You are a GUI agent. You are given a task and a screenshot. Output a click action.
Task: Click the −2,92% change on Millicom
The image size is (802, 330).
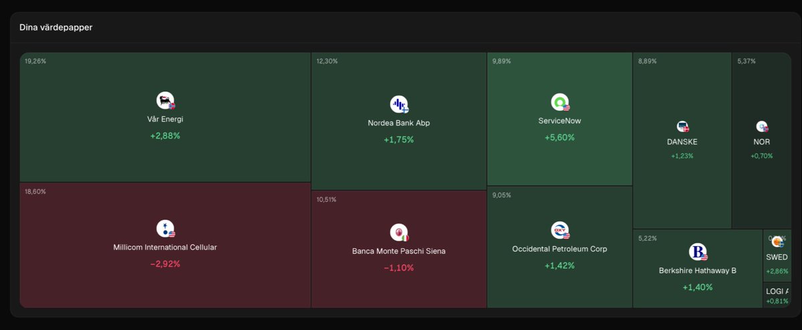pos(165,264)
